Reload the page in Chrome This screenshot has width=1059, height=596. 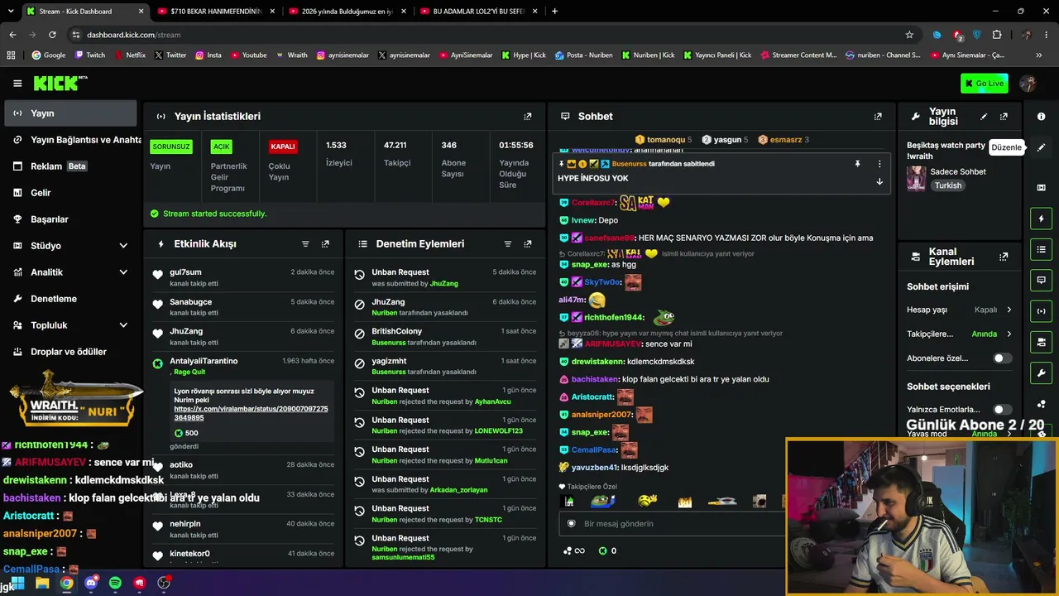[52, 35]
